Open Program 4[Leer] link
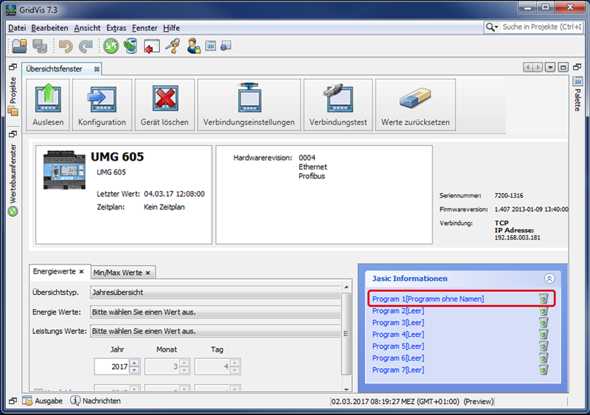The image size is (590, 415). pyautogui.click(x=398, y=335)
